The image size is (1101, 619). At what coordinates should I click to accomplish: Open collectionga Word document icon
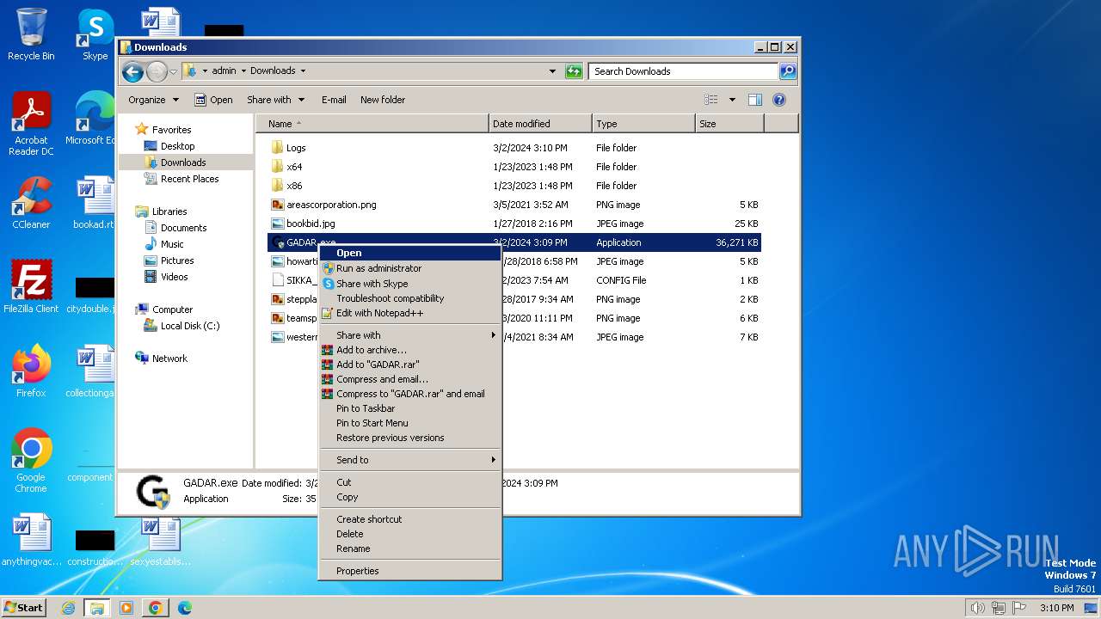93,371
